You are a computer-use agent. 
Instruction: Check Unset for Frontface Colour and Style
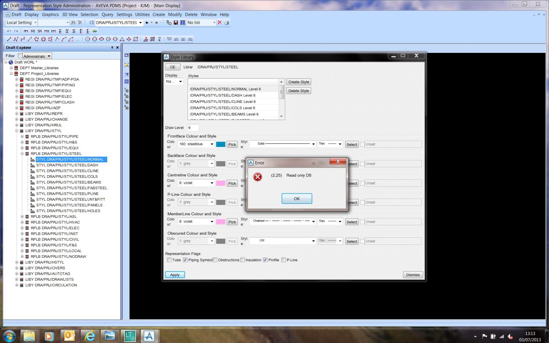click(362, 144)
